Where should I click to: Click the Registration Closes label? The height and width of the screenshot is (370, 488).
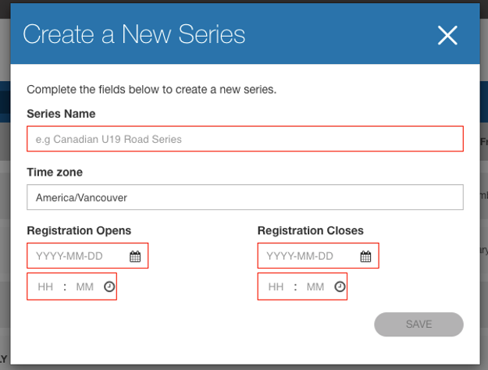tap(310, 230)
